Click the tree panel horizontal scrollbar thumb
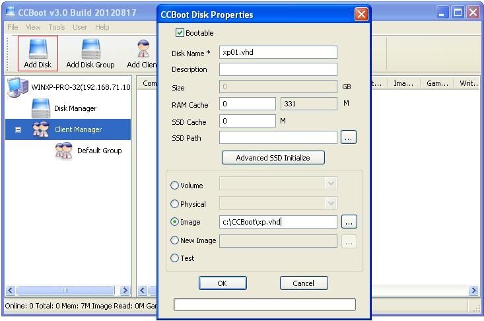 [65, 290]
